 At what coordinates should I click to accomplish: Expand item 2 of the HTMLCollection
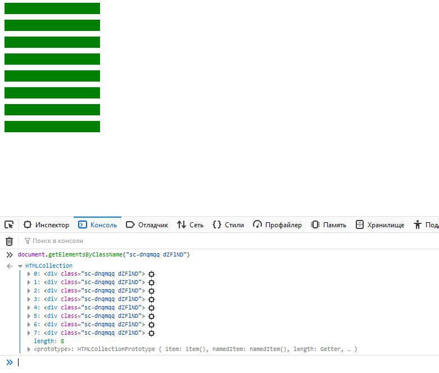(29, 291)
